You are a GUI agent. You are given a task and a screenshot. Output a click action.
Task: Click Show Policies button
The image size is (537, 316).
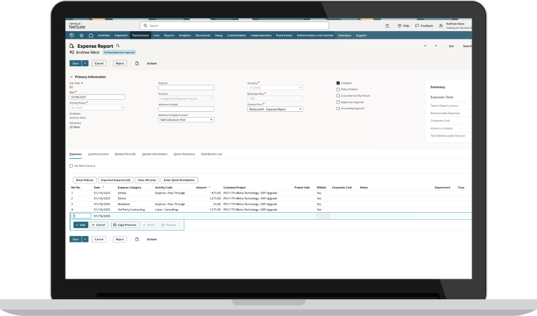pyautogui.click(x=85, y=180)
